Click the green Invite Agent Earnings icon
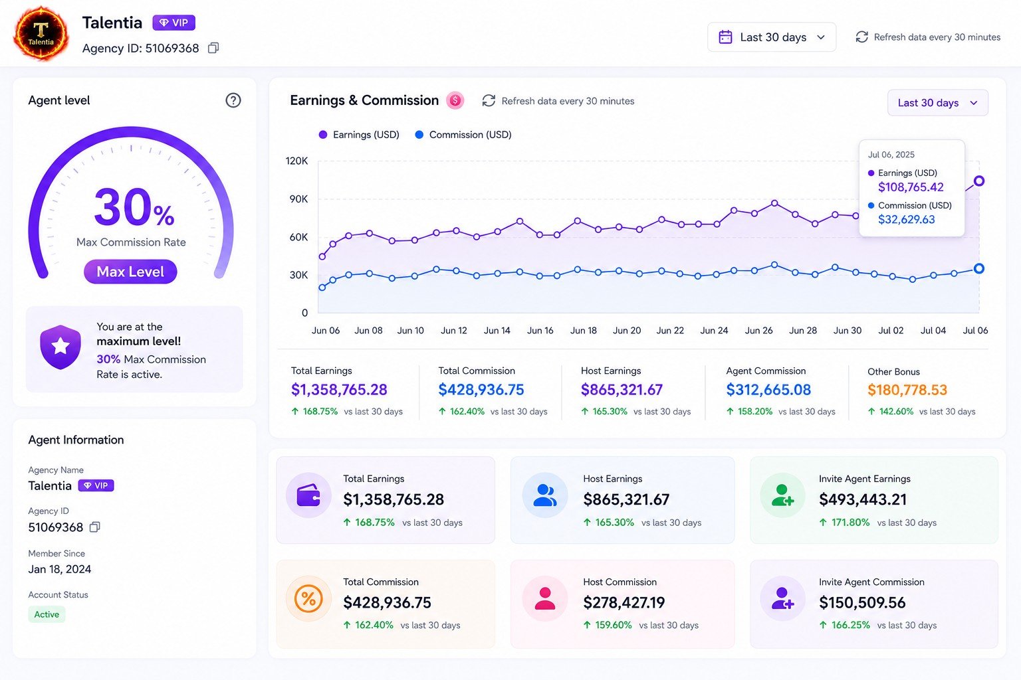The image size is (1021, 680). [x=782, y=495]
